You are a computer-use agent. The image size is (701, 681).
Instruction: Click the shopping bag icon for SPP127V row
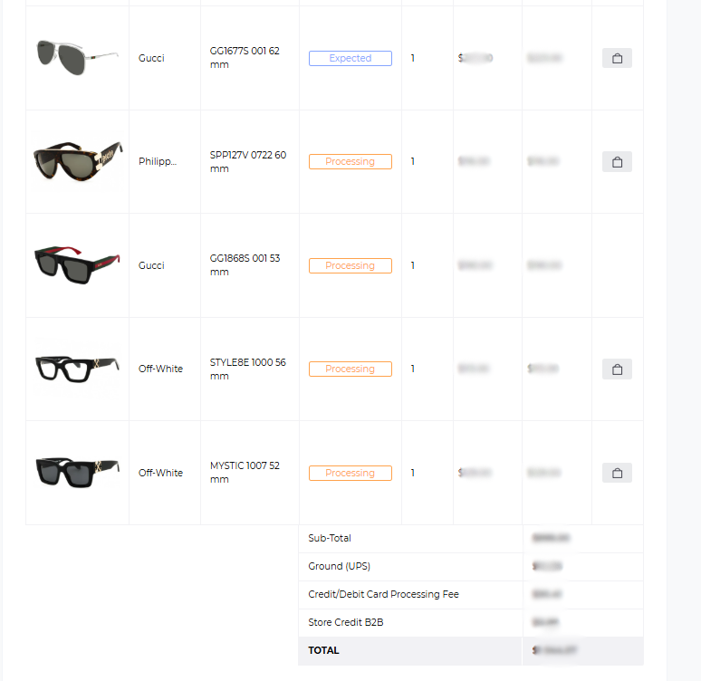pos(617,162)
